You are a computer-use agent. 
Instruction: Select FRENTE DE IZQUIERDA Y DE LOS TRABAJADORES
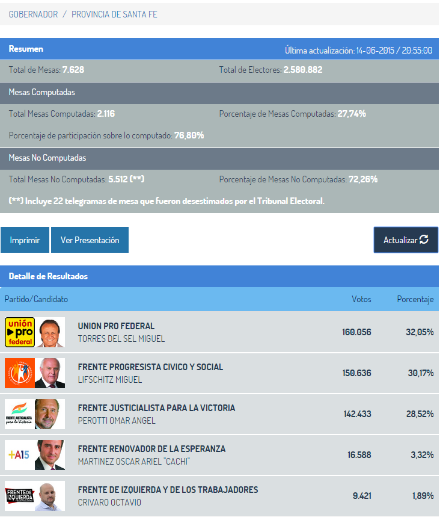click(x=168, y=490)
